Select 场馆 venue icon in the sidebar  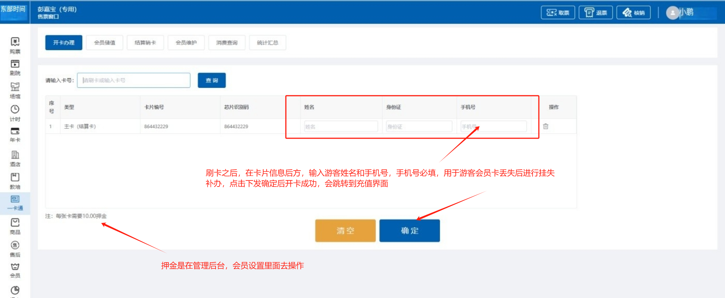pyautogui.click(x=15, y=90)
